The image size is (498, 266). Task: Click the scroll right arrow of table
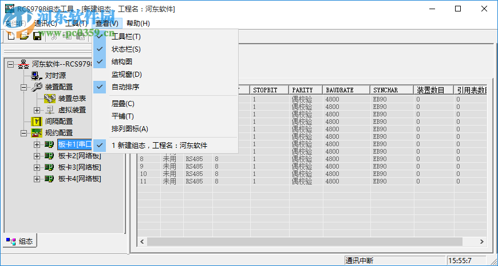point(482,242)
